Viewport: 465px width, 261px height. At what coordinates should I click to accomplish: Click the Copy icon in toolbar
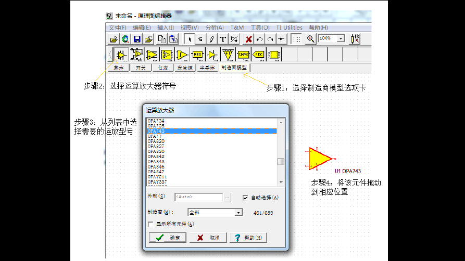tap(161, 39)
